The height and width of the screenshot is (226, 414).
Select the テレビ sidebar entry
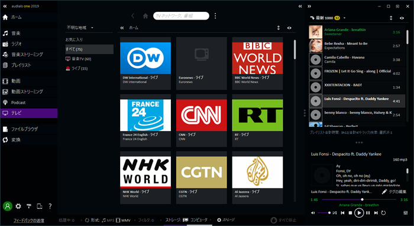pos(28,113)
